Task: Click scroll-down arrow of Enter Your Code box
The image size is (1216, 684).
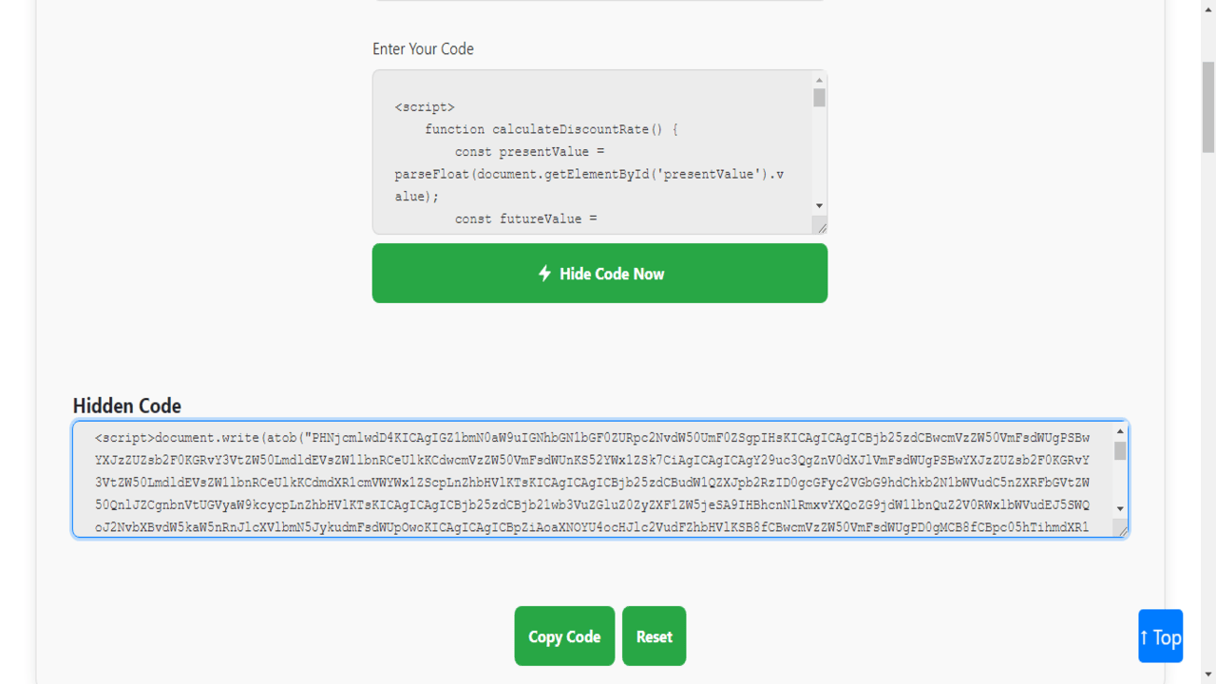Action: point(819,206)
